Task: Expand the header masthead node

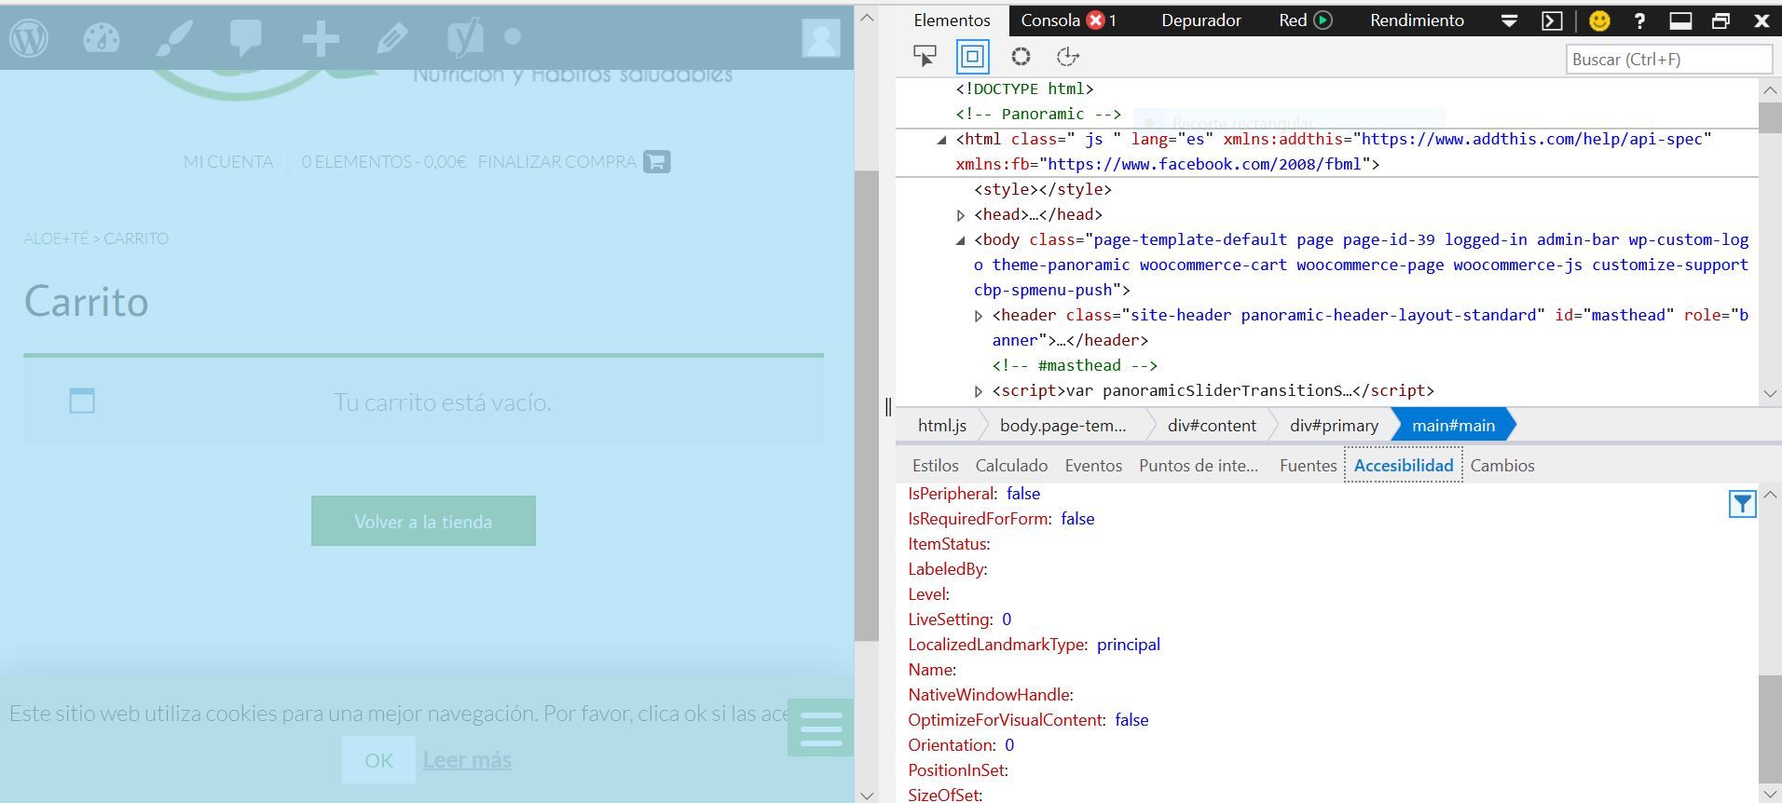Action: [979, 316]
